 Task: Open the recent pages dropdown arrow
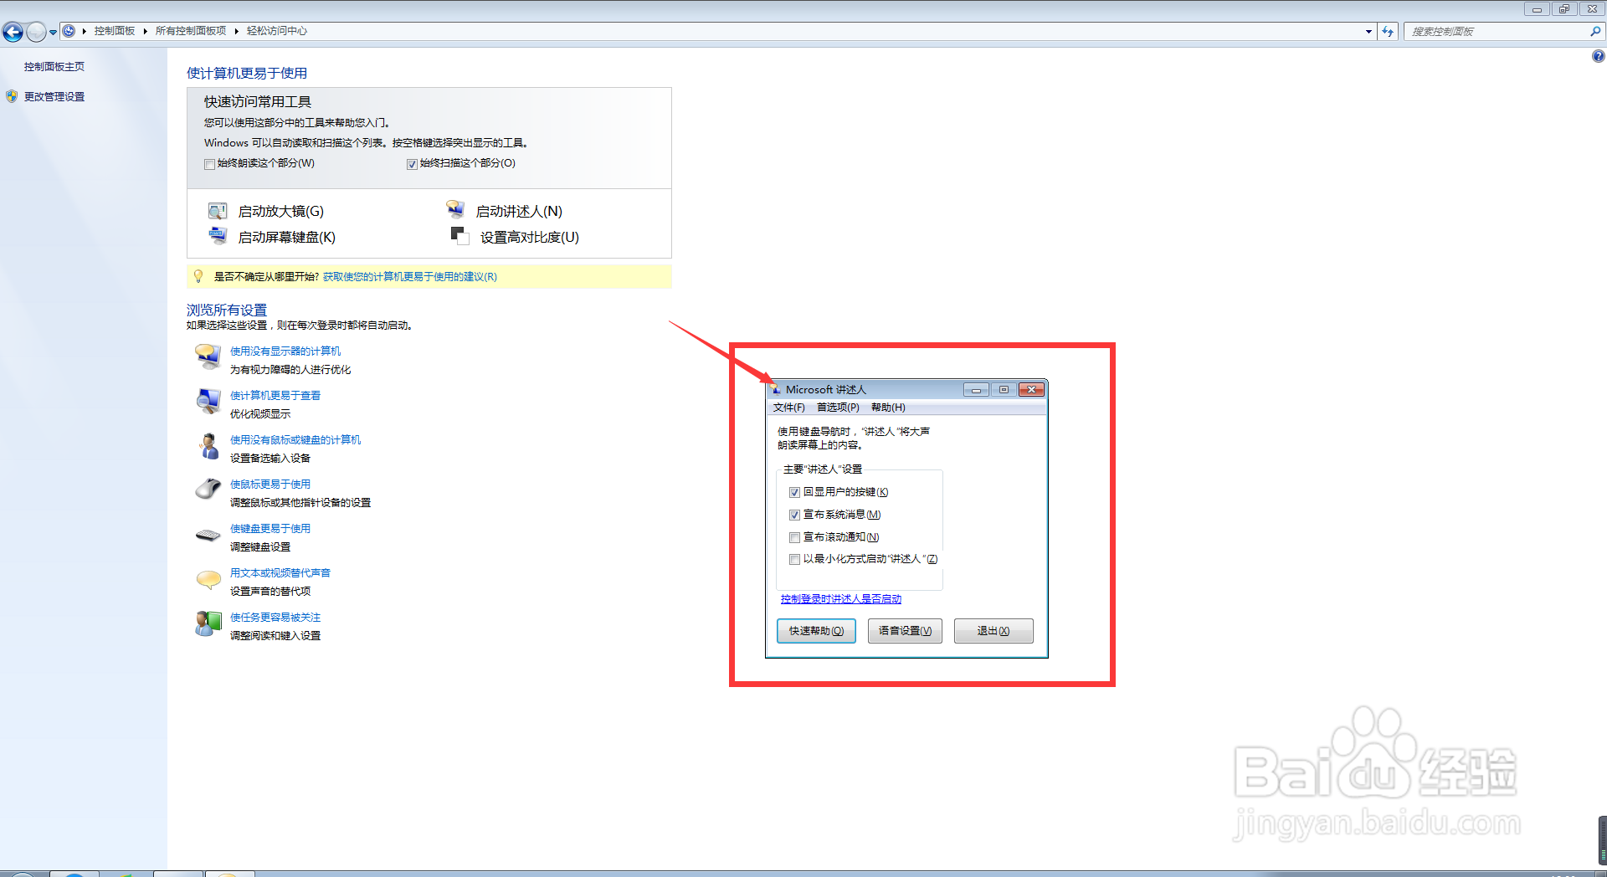click(53, 32)
